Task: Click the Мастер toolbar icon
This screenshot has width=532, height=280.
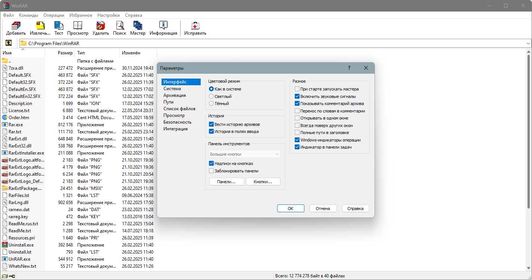Action: [138, 26]
